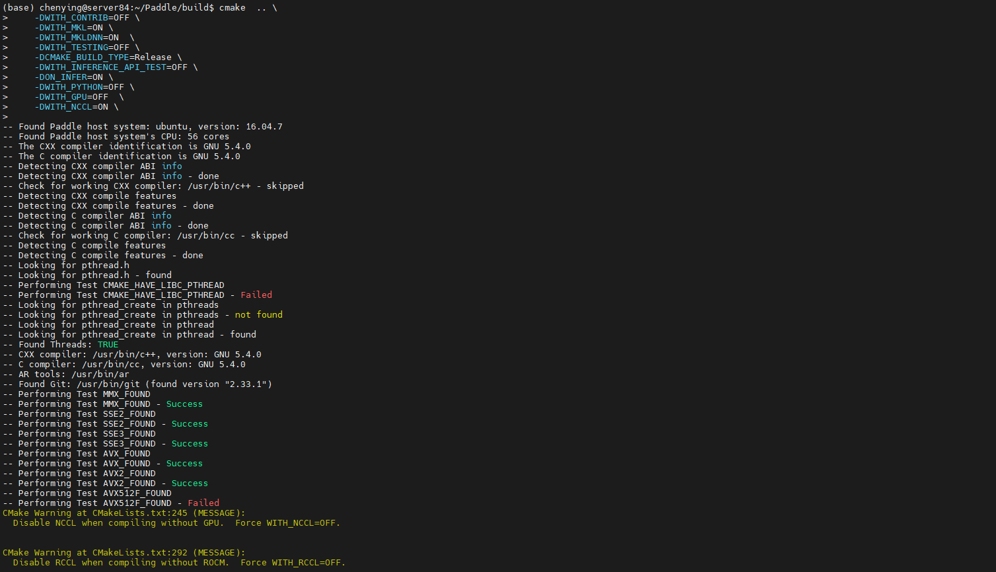Click the AVX2_FOUND - Success line

coord(106,483)
